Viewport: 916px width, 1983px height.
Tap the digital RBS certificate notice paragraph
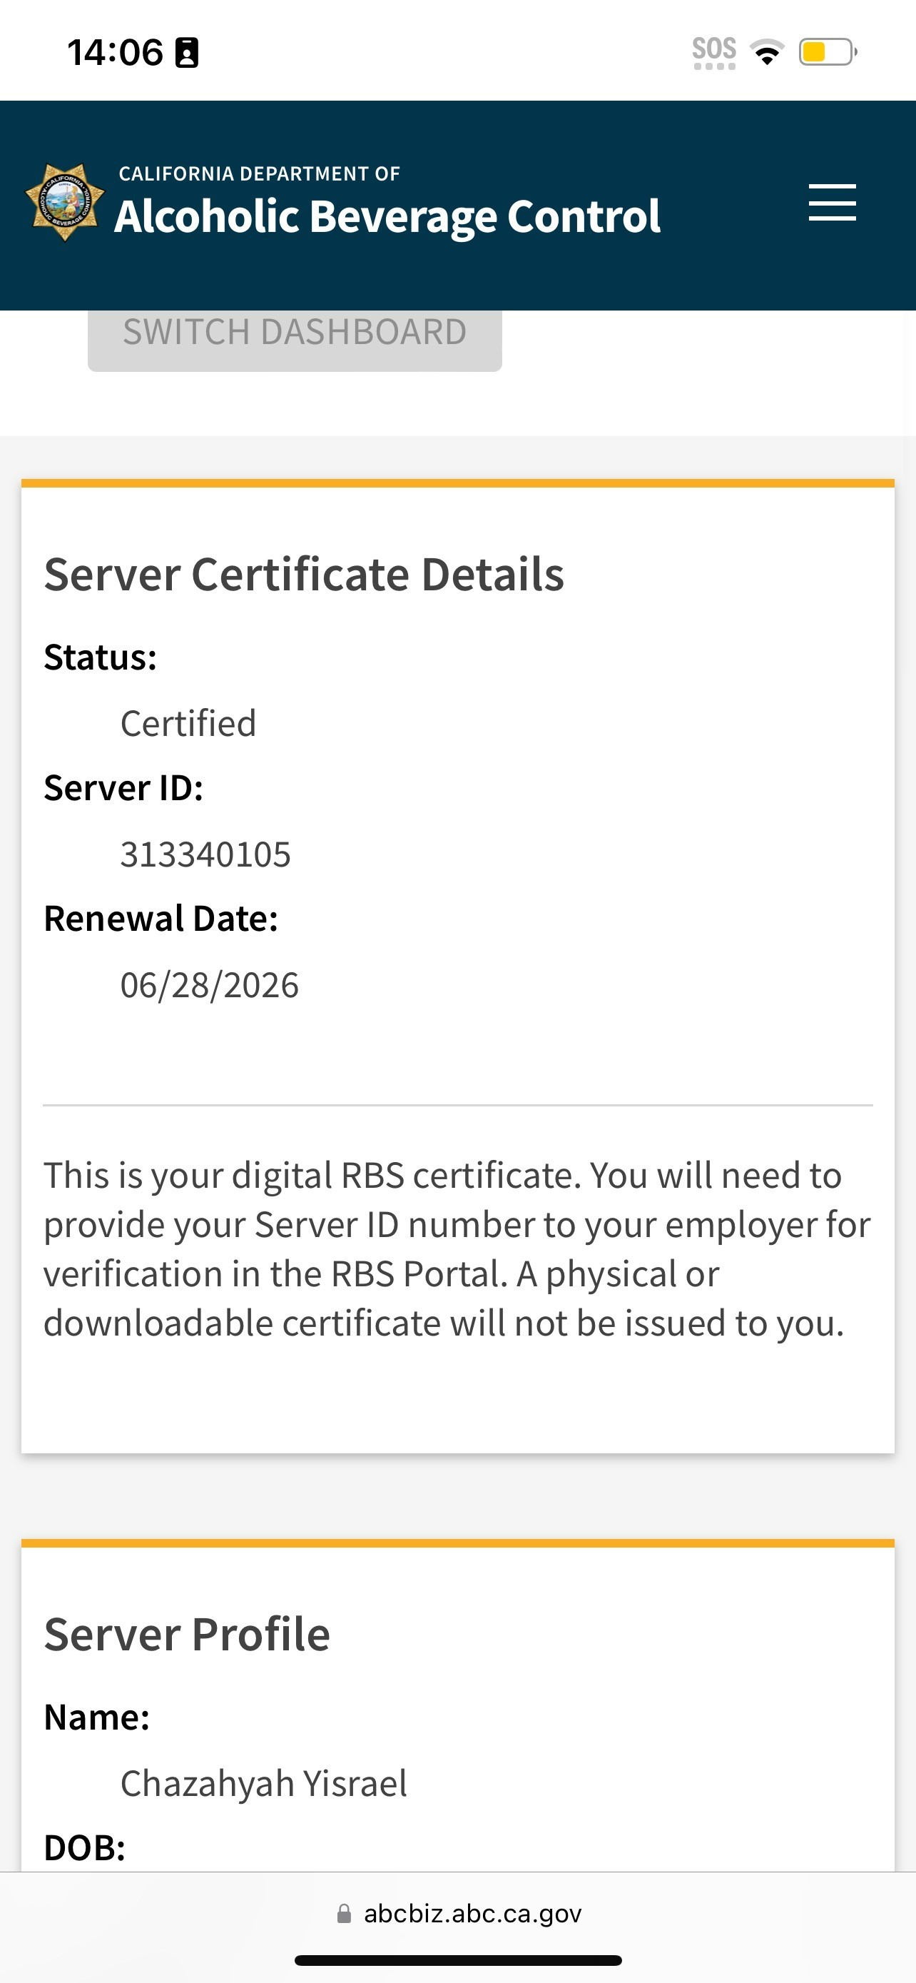pyautogui.click(x=457, y=1248)
